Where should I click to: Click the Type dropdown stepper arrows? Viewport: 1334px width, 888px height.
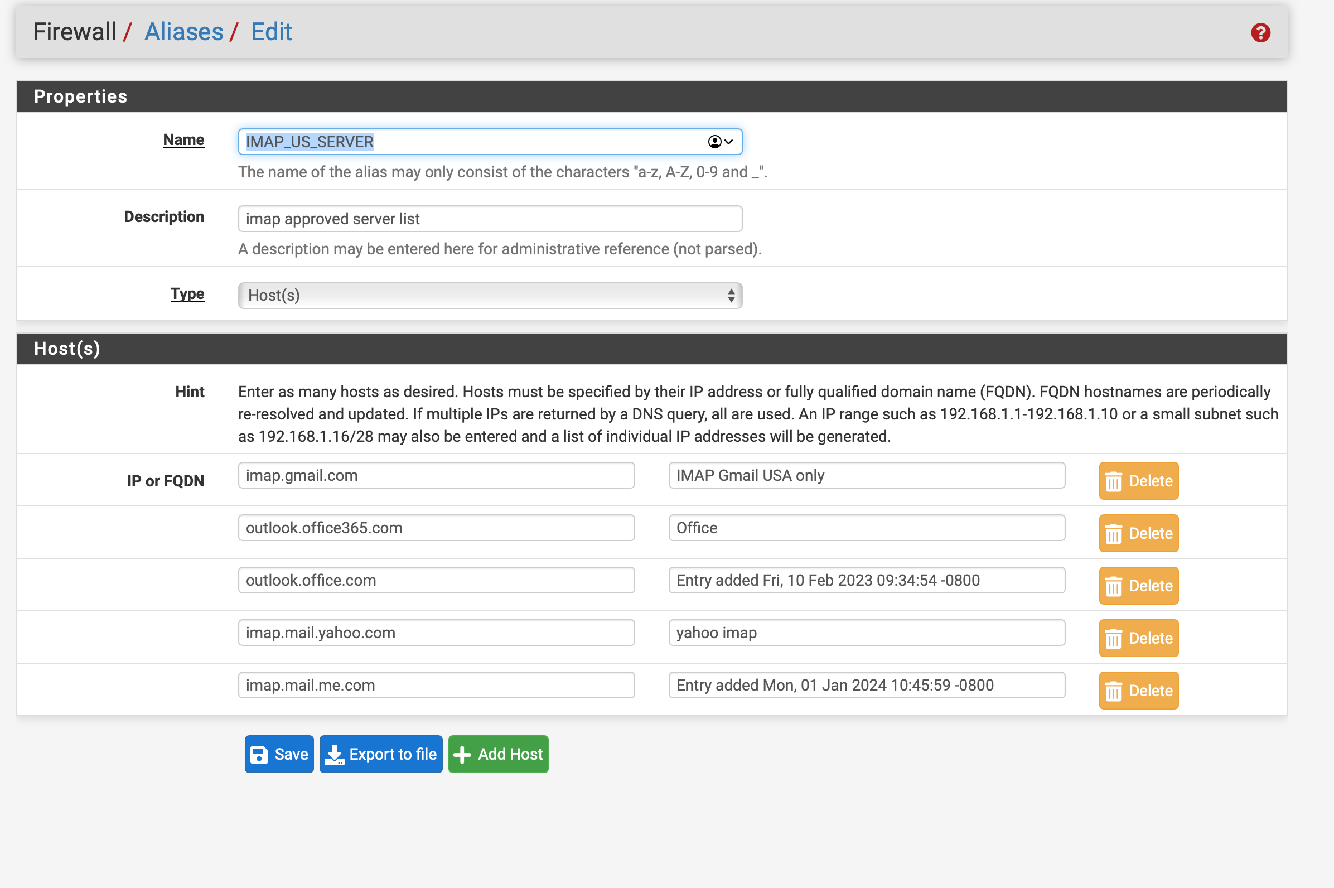(x=731, y=296)
